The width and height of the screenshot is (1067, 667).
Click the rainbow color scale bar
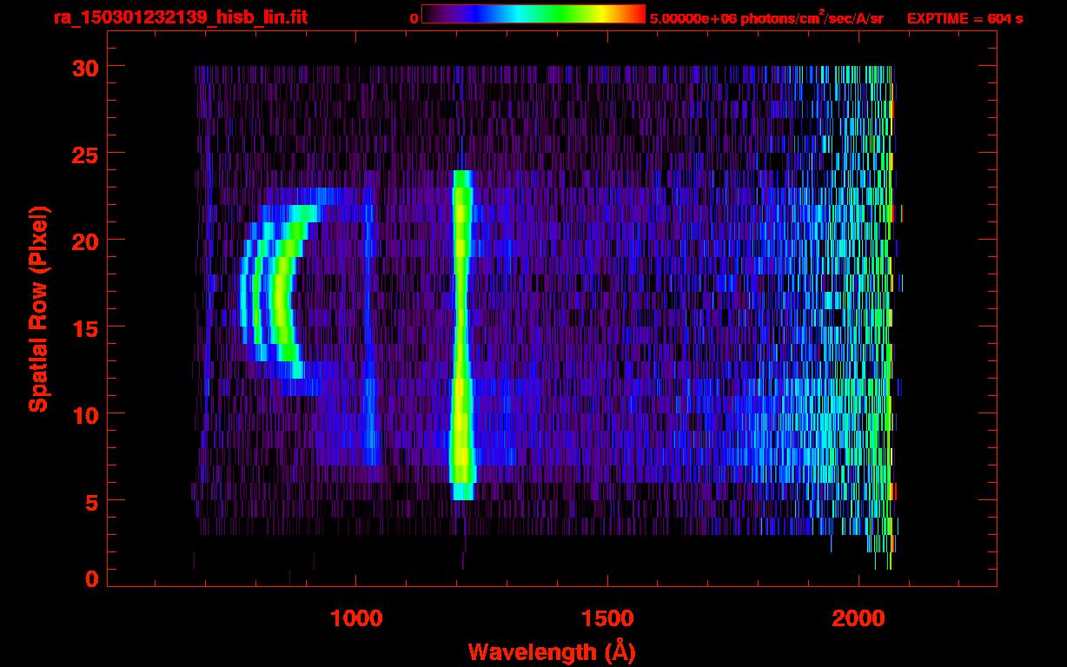pyautogui.click(x=533, y=14)
